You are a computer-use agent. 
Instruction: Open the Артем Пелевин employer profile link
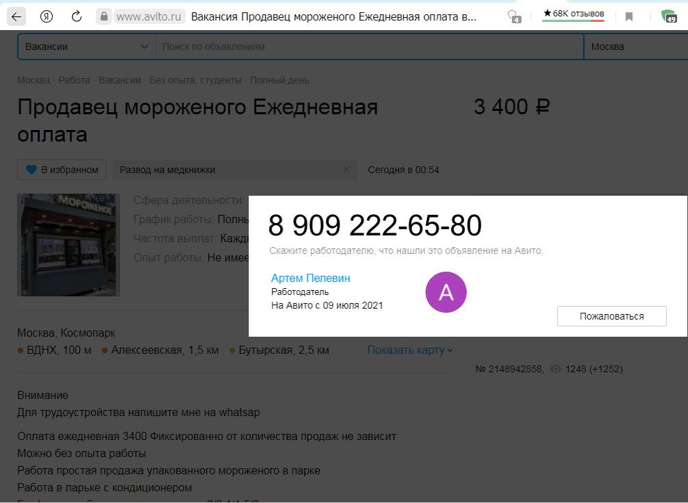point(311,278)
